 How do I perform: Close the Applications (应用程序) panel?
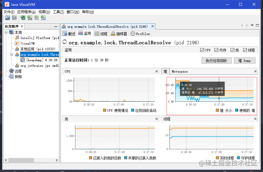tap(22, 27)
